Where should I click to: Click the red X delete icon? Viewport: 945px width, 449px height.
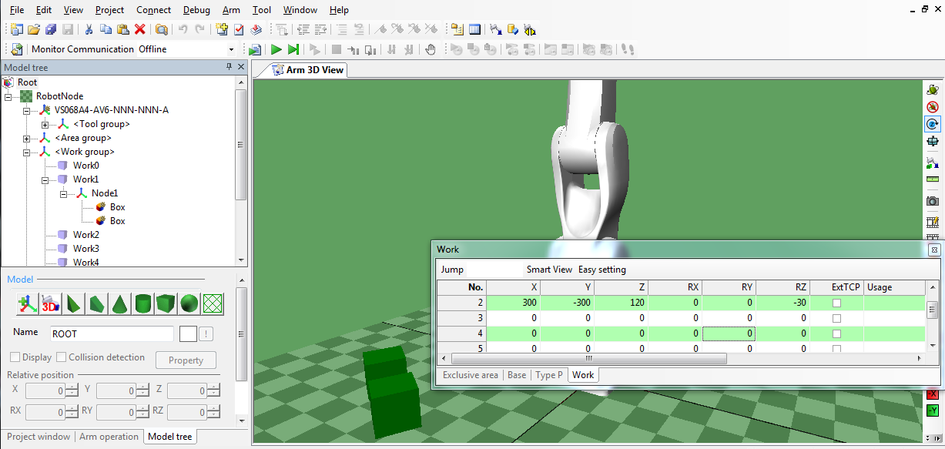click(x=140, y=29)
